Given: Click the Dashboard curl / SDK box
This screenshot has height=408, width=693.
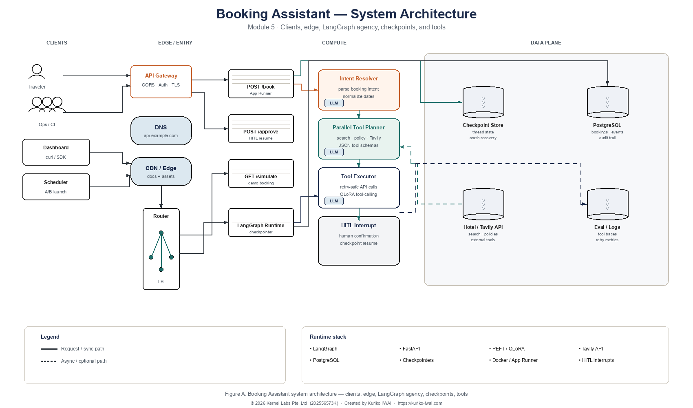Looking at the screenshot, I should [56, 152].
